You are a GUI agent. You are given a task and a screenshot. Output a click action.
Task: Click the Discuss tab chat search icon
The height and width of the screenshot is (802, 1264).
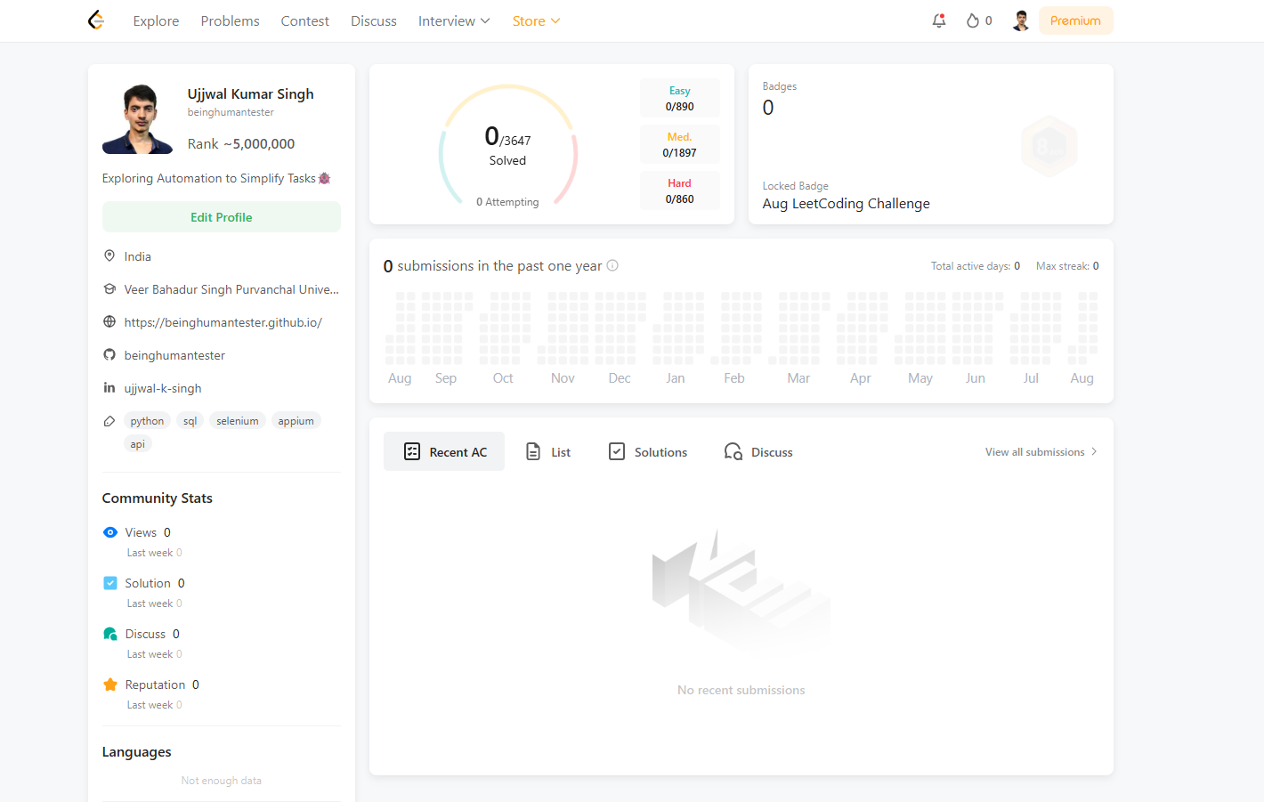pyautogui.click(x=733, y=451)
